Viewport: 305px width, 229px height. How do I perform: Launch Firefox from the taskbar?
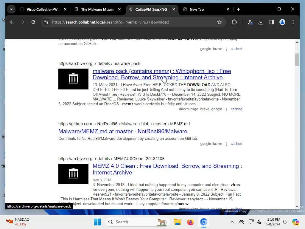(190, 222)
